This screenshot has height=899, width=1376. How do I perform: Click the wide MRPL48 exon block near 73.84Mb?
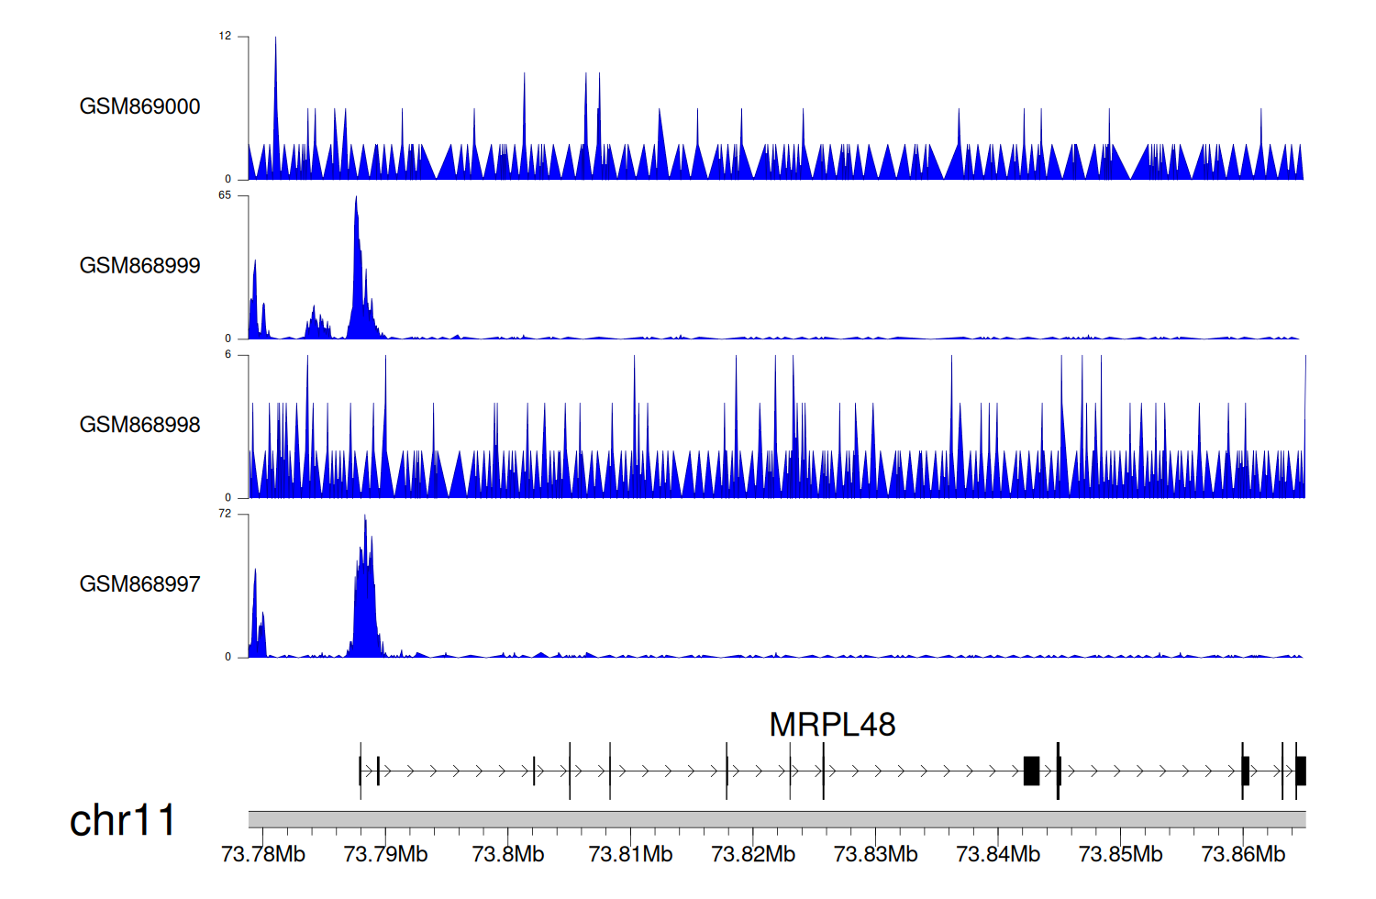coord(1031,771)
